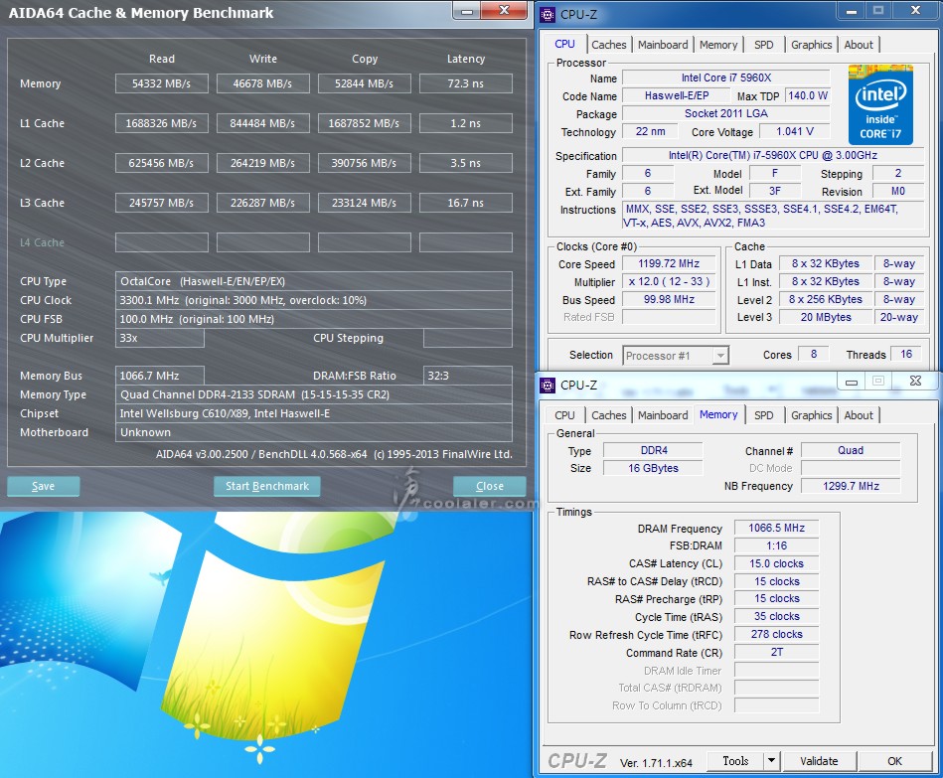Screen dimensions: 943x778
Task: Click Memory Write value 46678 MB/s
Action: coord(262,83)
